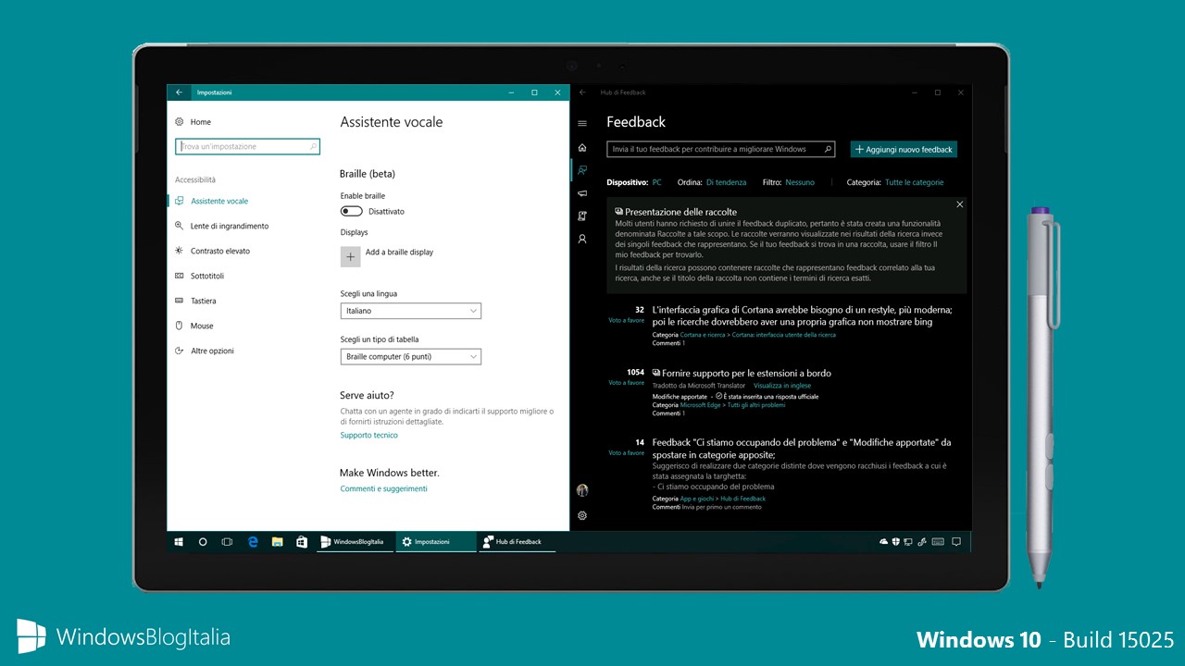Vote for the feedback with 14 votes
Screen dimensions: 1185x666
(626, 453)
